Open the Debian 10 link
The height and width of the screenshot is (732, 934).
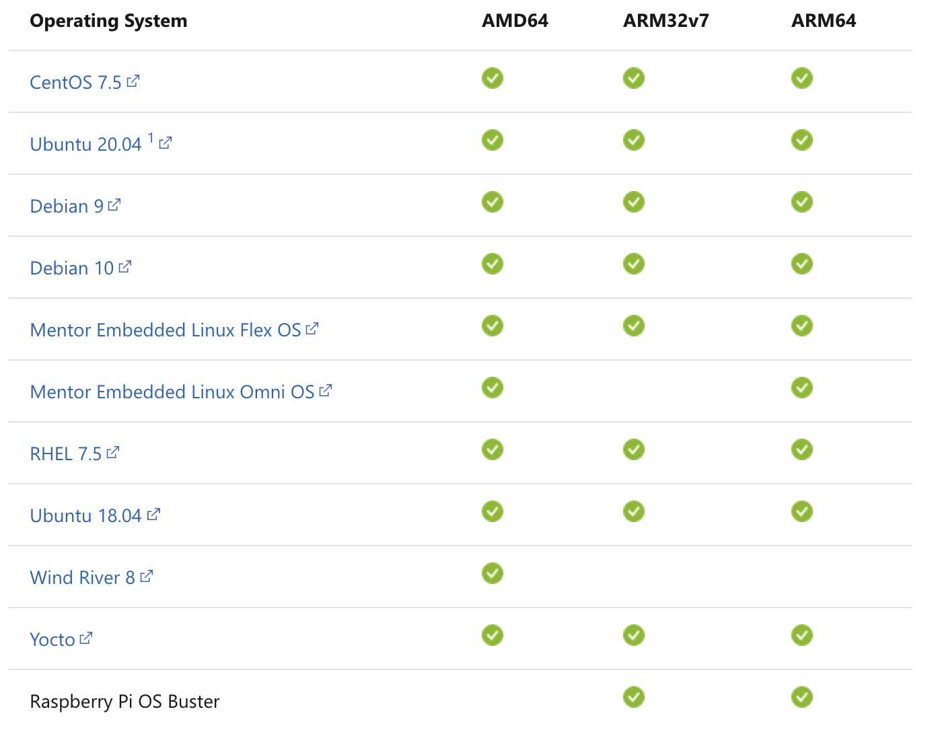pyautogui.click(x=72, y=268)
